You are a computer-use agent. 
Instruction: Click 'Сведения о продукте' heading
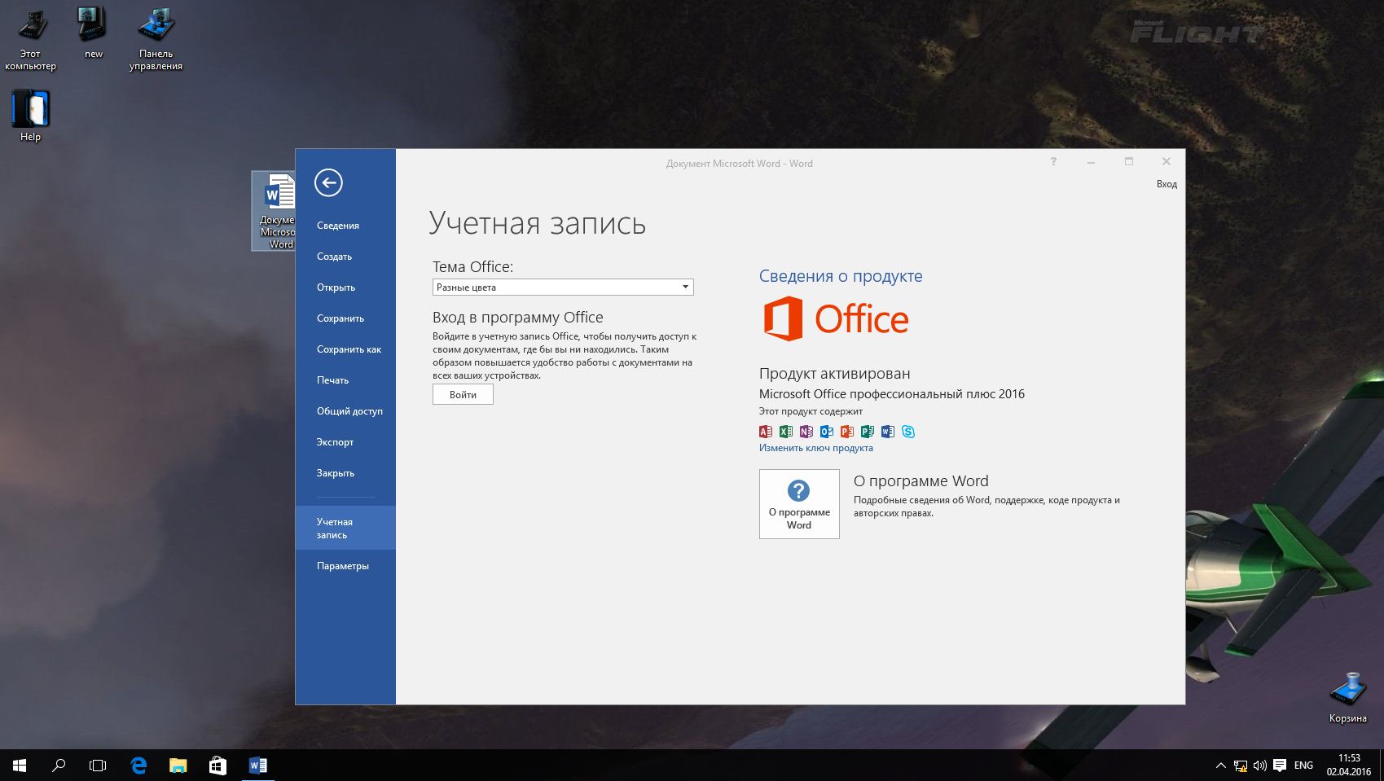(x=841, y=276)
